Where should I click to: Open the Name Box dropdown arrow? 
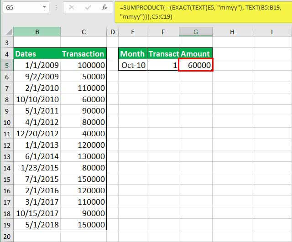click(44, 7)
